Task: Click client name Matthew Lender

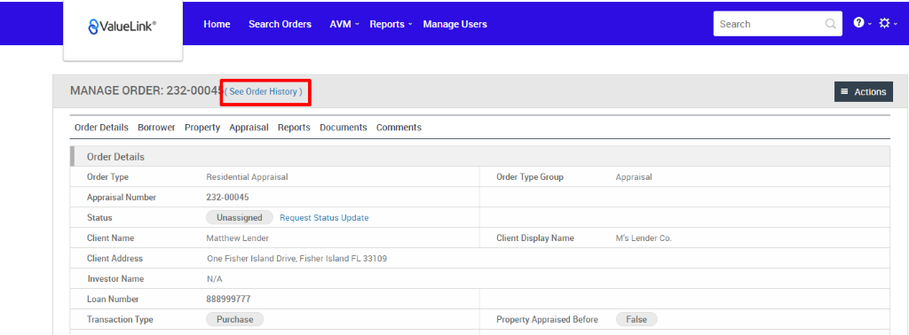Action: (237, 238)
